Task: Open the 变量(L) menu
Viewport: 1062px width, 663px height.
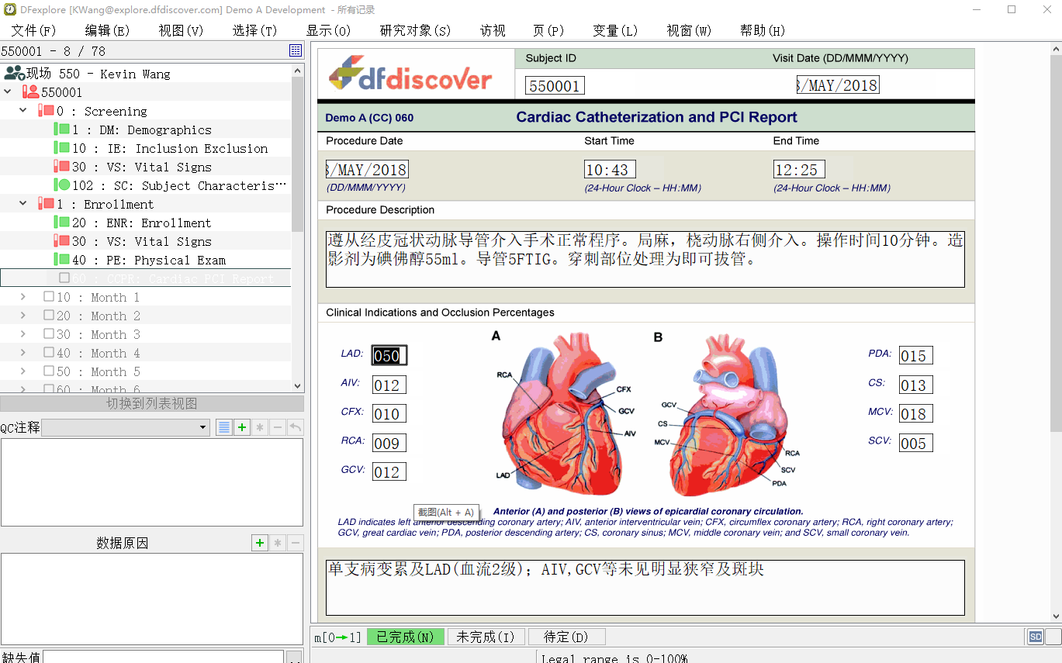Action: (615, 30)
